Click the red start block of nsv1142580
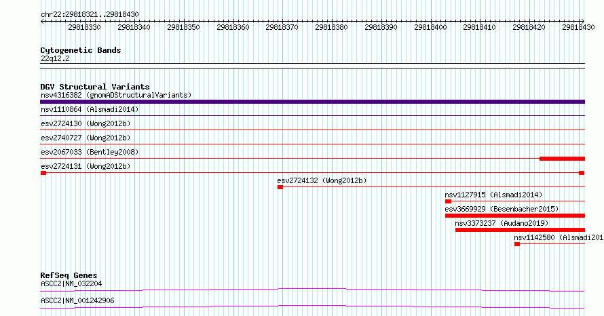This screenshot has height=316, width=604. [x=517, y=244]
